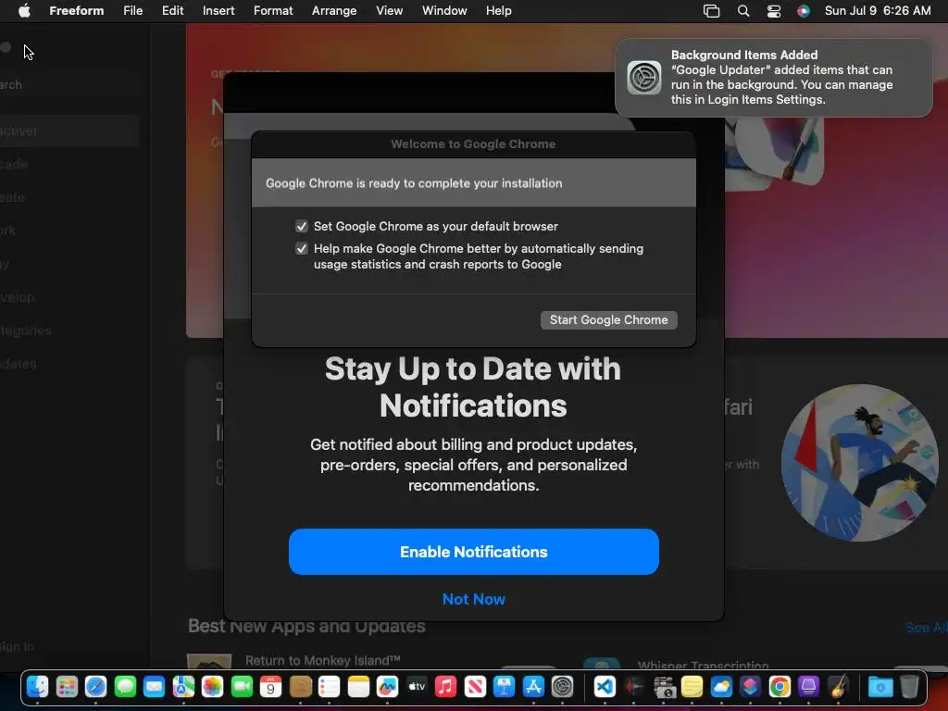The height and width of the screenshot is (711, 948).
Task: Open Messages app in dock
Action: [125, 687]
